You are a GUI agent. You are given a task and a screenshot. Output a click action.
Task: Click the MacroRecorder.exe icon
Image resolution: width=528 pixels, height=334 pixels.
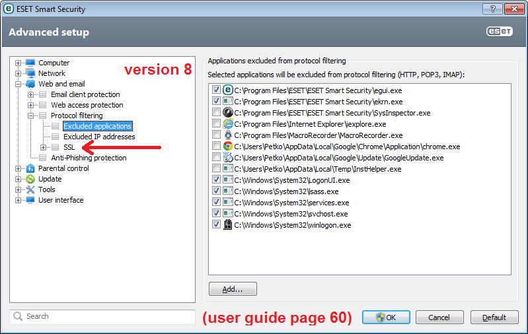[228, 135]
